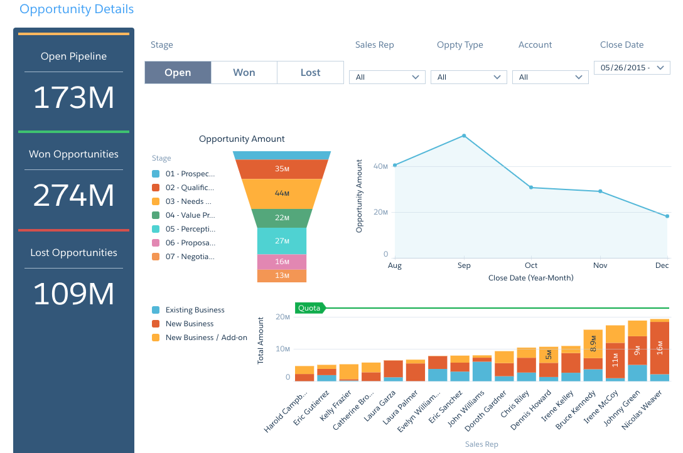Activate the Open stage toggle
This screenshot has height=453, width=683.
pos(178,72)
